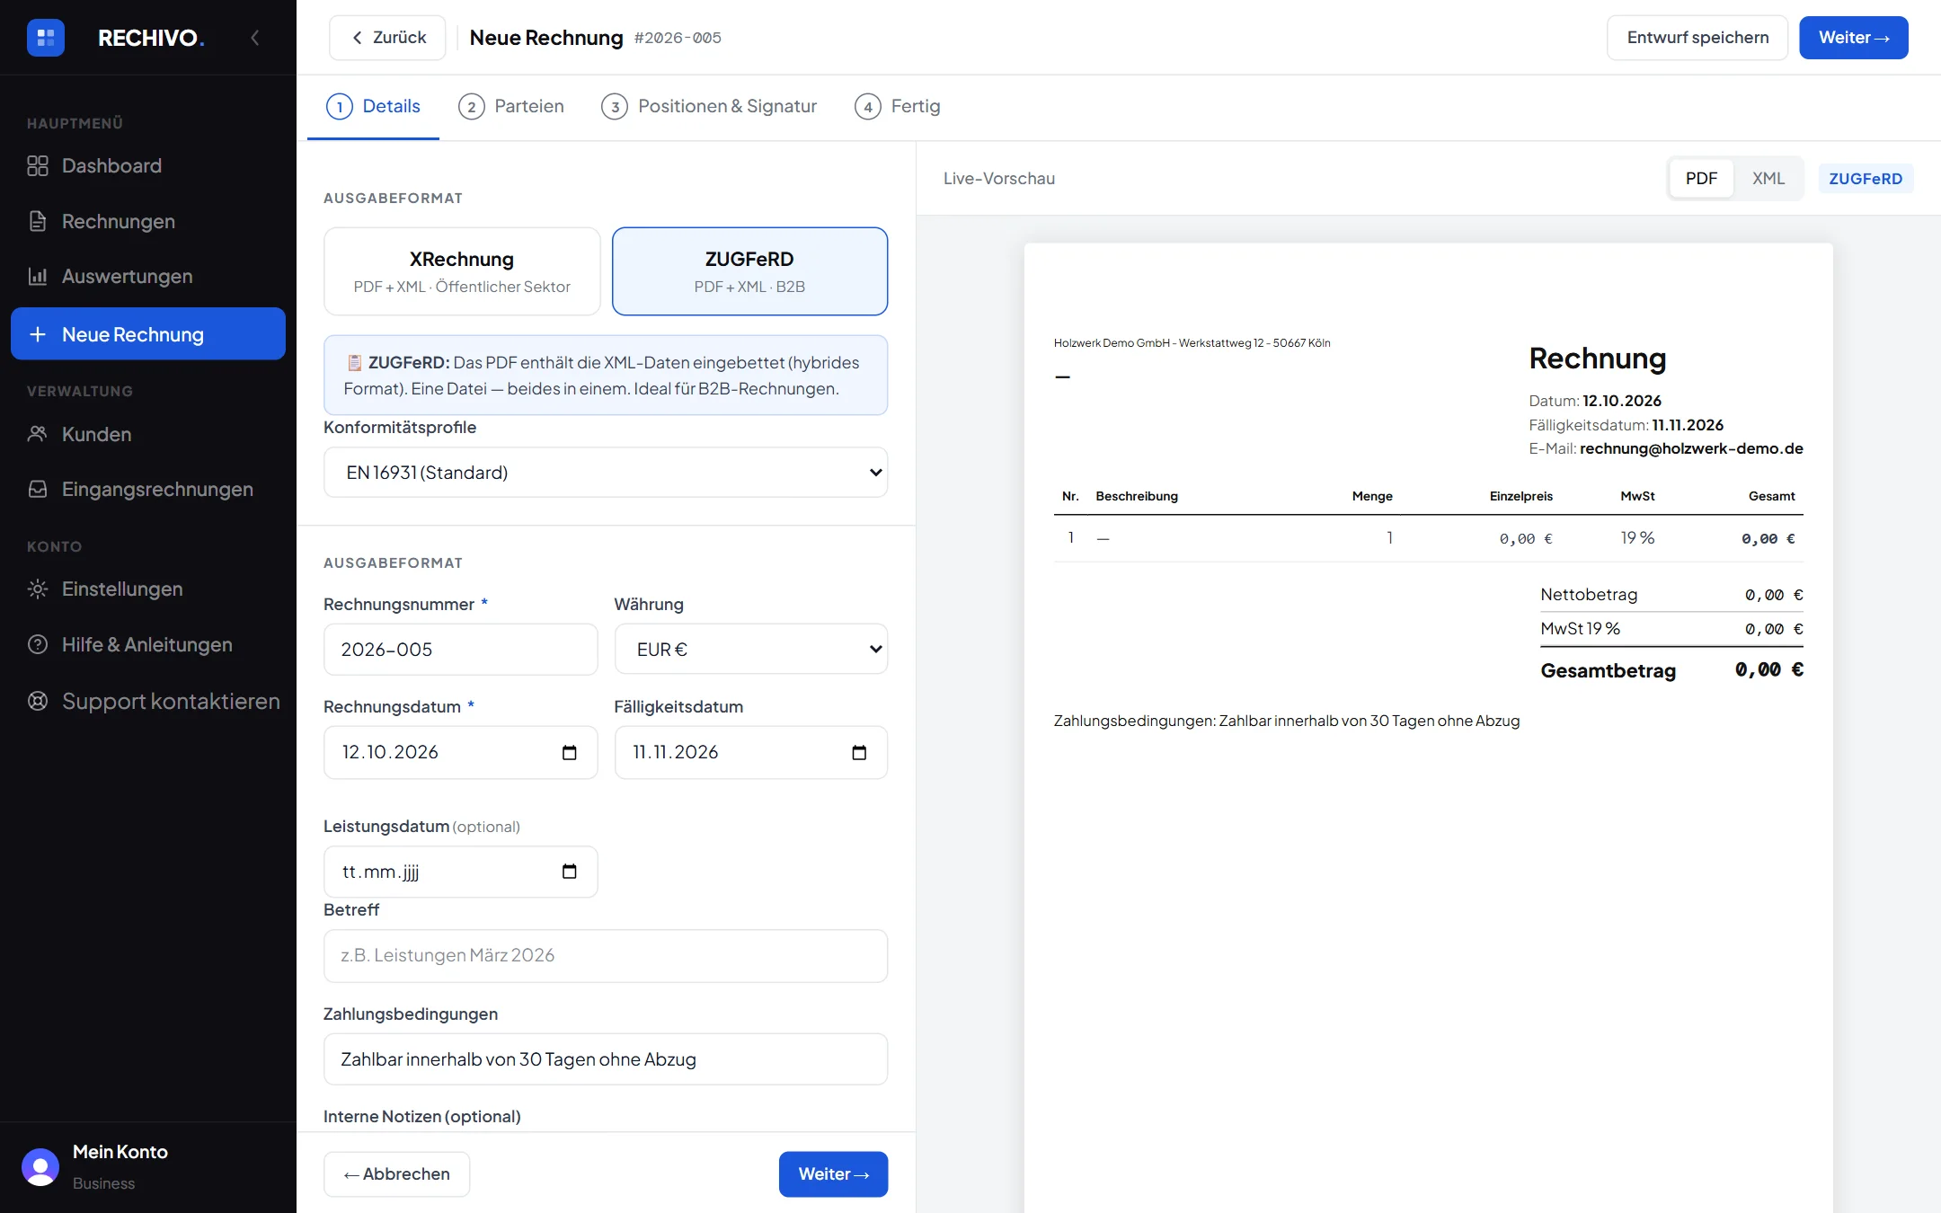Go to step 2 Parteien tab
Image resolution: width=1941 pixels, height=1213 pixels.
[x=510, y=106]
